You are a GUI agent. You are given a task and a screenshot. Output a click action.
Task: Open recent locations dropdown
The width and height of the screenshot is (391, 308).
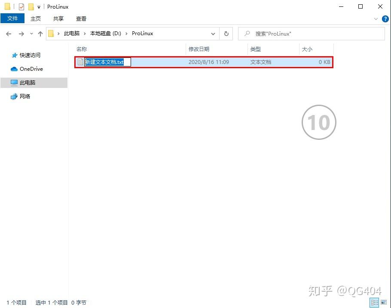(31, 33)
